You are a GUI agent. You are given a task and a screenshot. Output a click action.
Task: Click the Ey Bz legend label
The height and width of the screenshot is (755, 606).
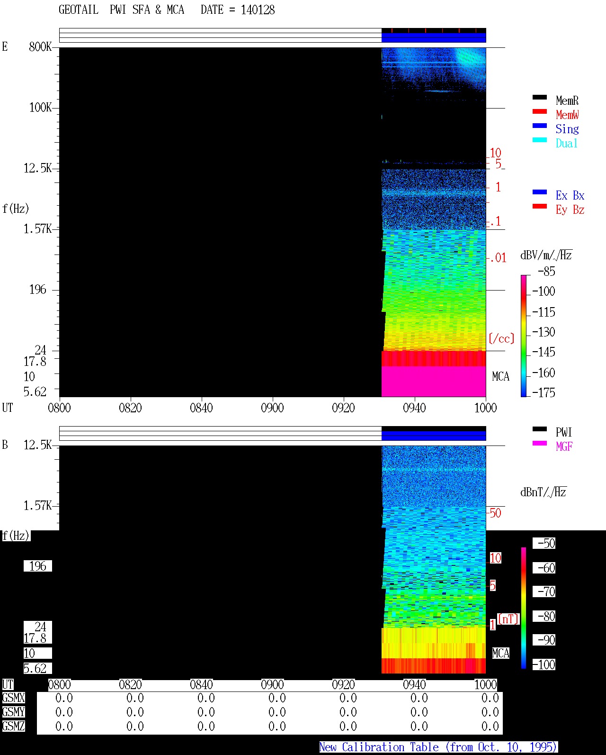click(570, 209)
